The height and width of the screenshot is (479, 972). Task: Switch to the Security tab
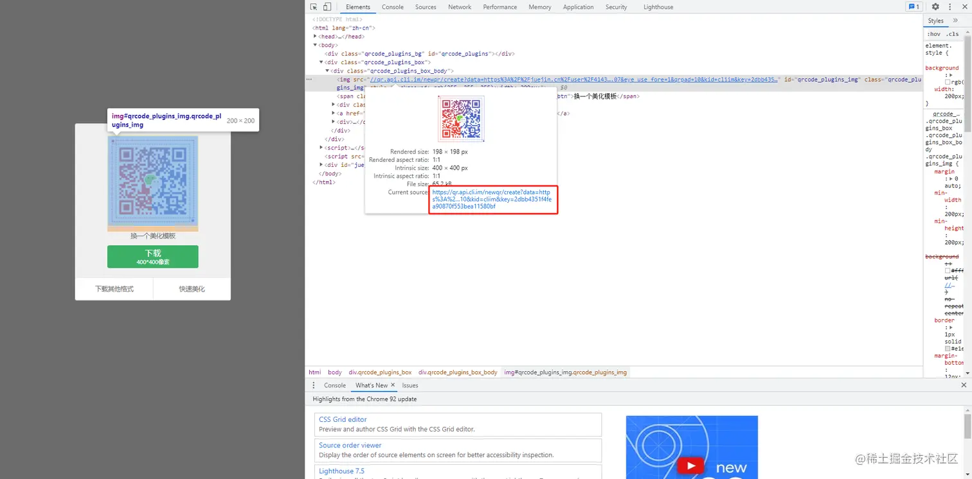616,7
